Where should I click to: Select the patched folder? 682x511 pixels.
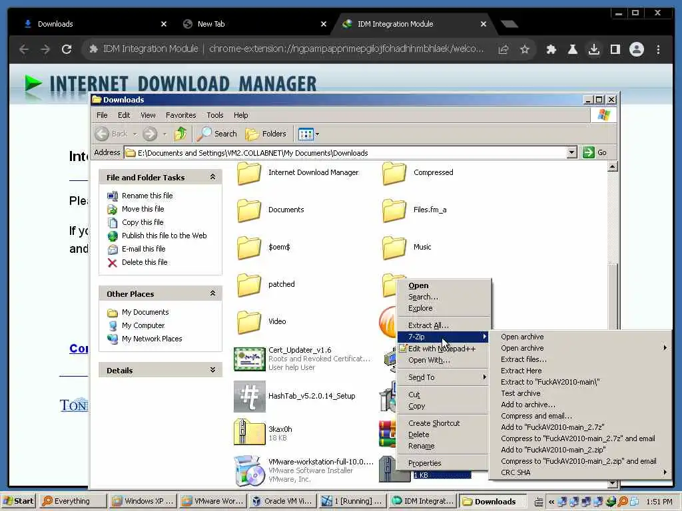point(249,285)
